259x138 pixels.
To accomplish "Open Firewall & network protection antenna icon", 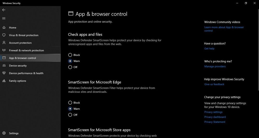I will click(4, 50).
